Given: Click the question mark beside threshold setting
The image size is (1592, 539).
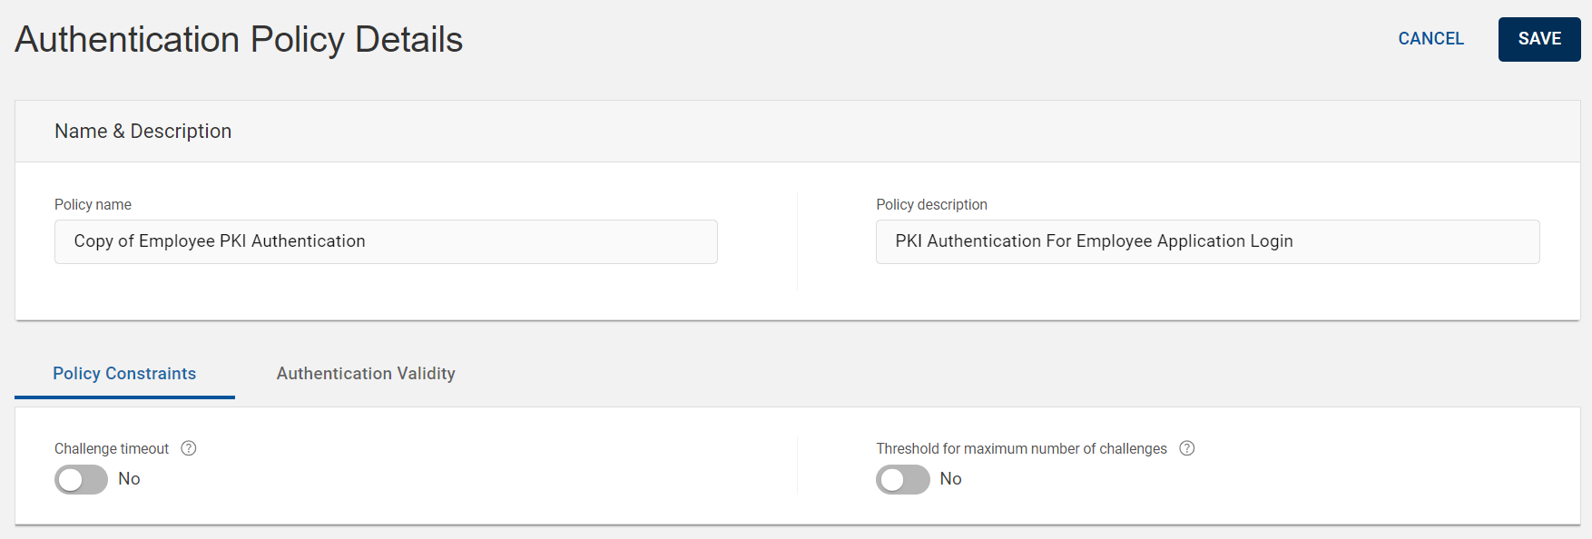Looking at the screenshot, I should pyautogui.click(x=1189, y=447).
